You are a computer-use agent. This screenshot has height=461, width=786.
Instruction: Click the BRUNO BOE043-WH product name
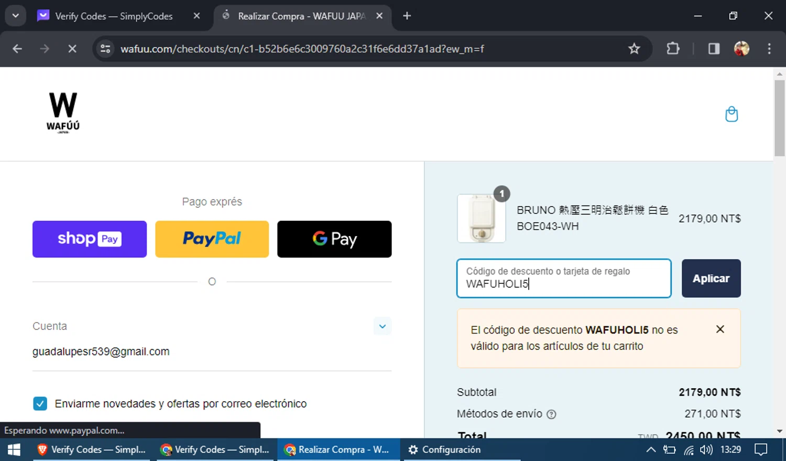593,218
